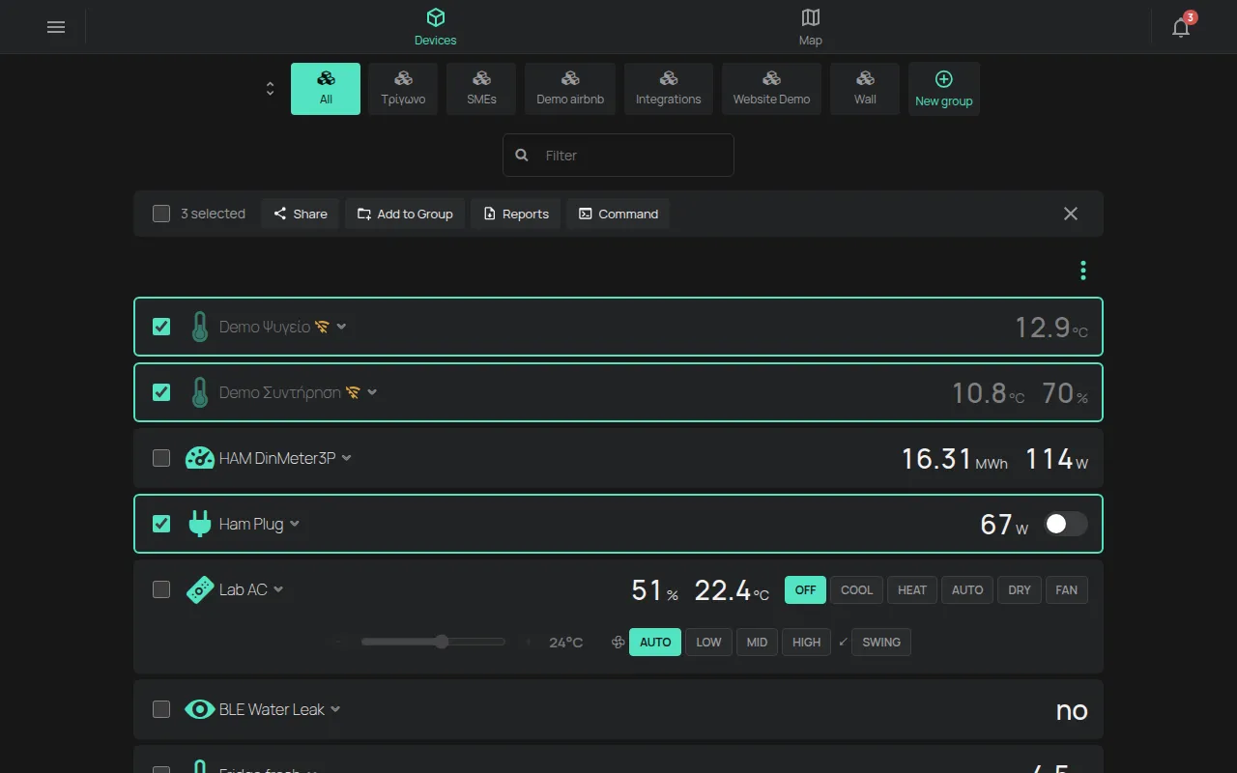
Task: Click the thermometer icon for Demo Συντήρηση
Action: tap(199, 392)
